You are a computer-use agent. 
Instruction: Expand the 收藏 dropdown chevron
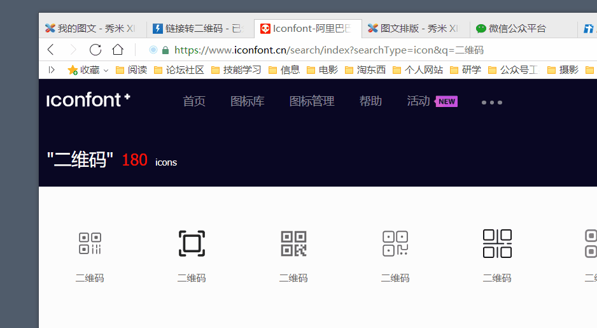(106, 71)
